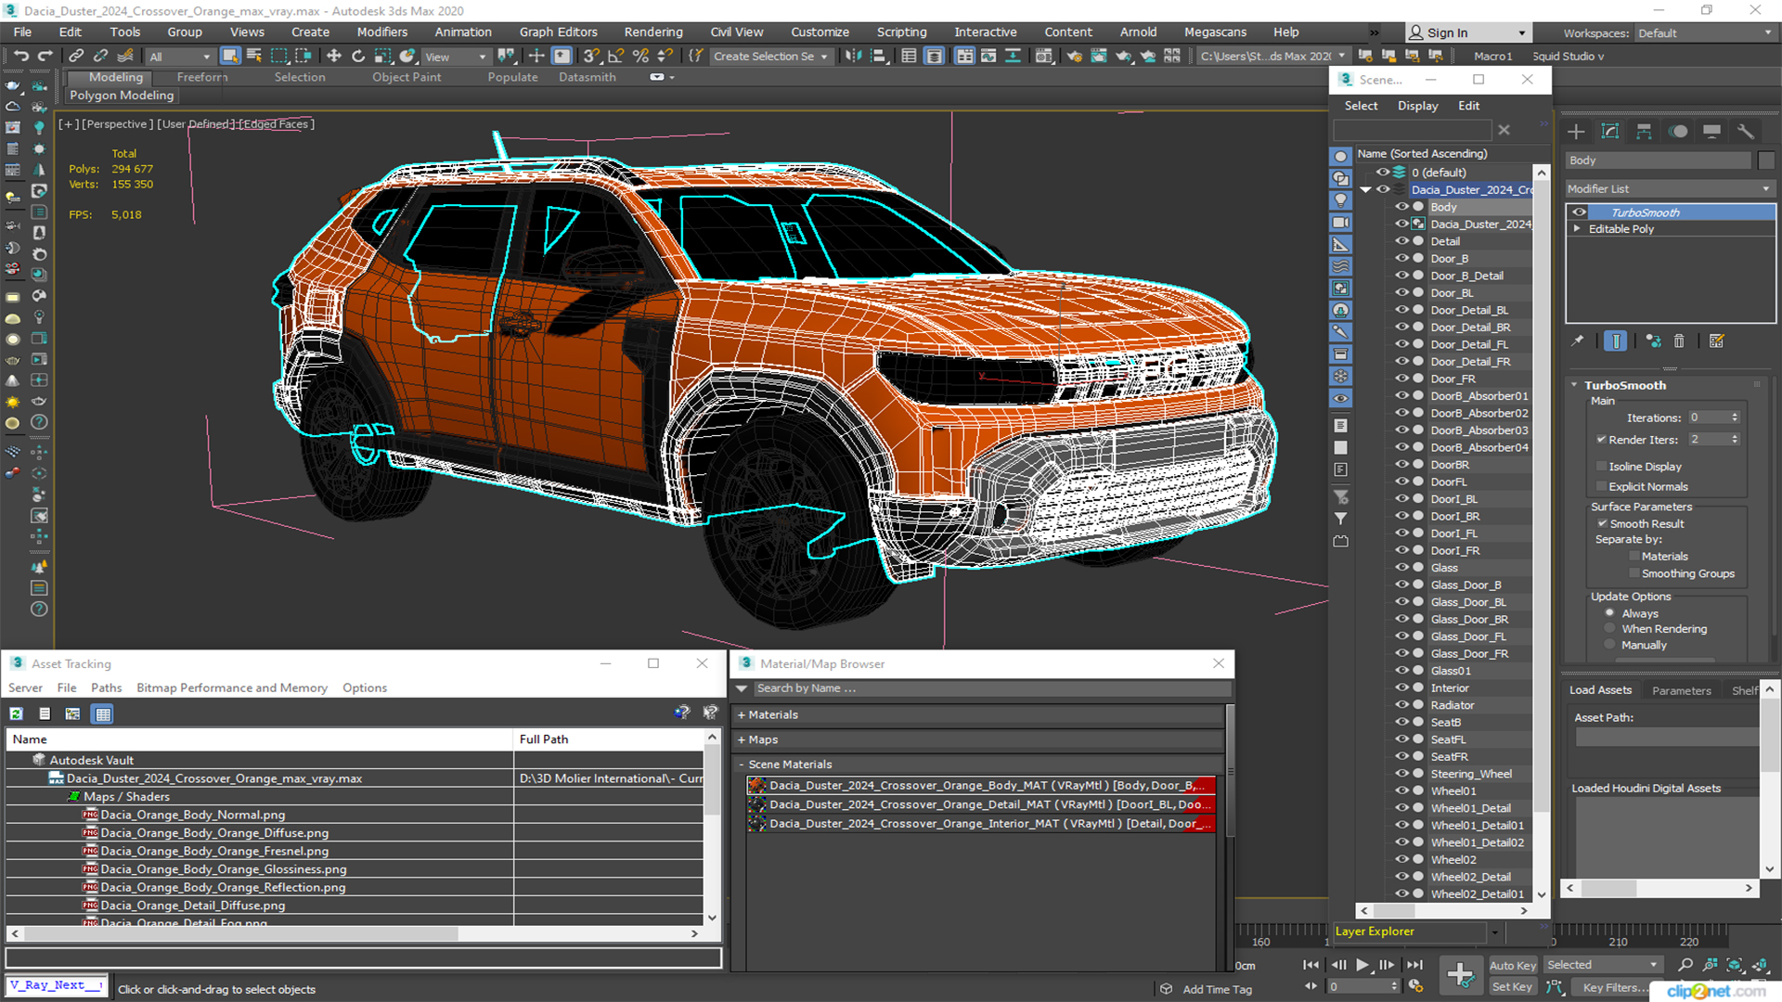1782x1002 pixels.
Task: Open key mode Selected dropdown
Action: 1603,965
